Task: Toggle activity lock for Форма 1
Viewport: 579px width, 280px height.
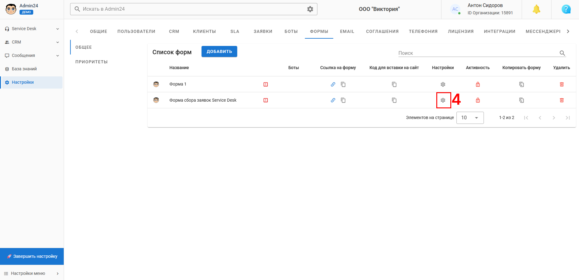Action: click(478, 84)
